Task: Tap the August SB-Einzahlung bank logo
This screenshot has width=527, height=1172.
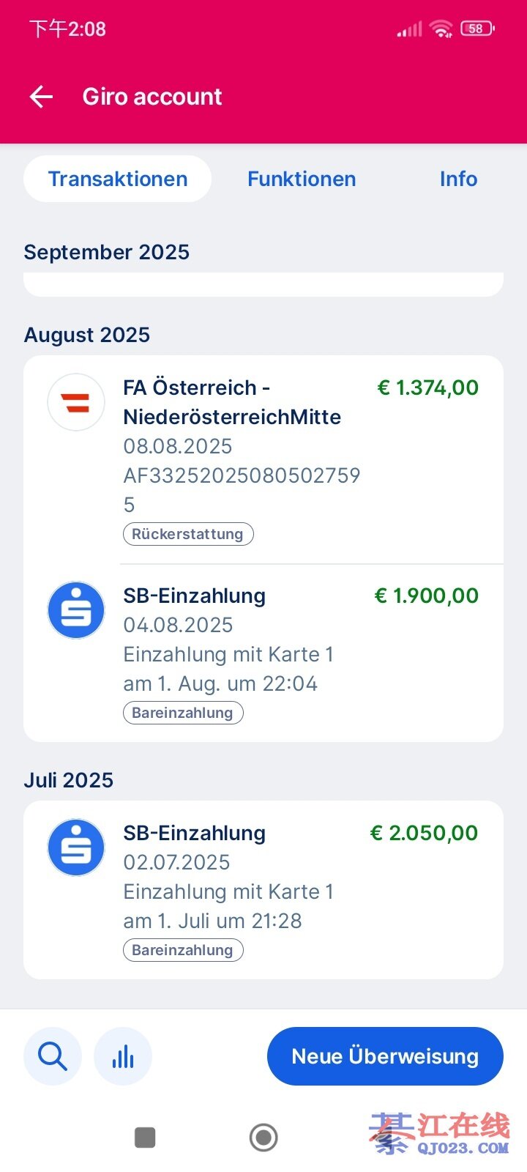Action: pyautogui.click(x=76, y=610)
